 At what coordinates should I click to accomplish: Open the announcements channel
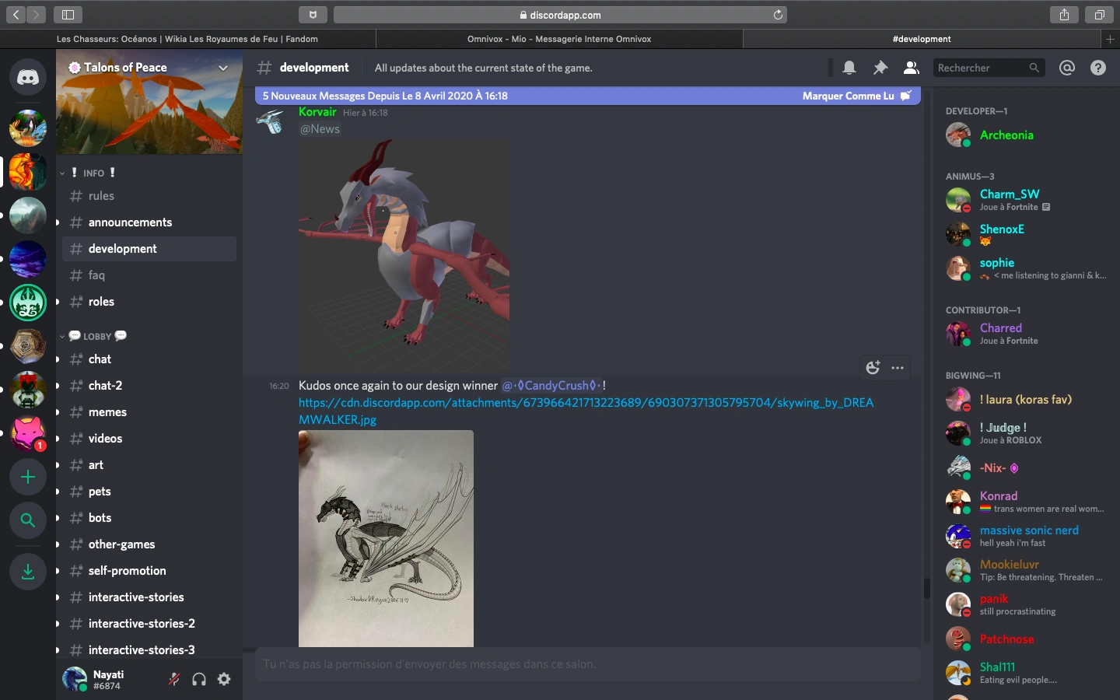click(x=130, y=222)
